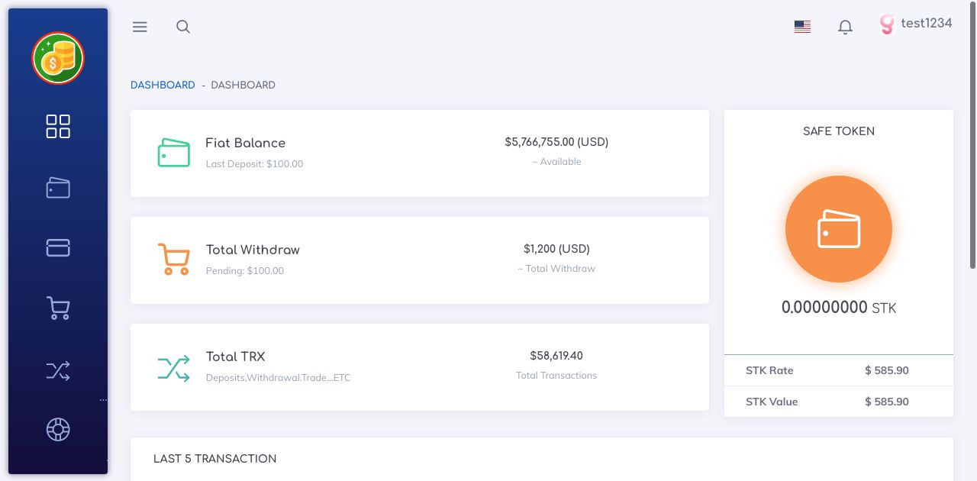Click the orange Safe Token wallet circle
This screenshot has width=977, height=481.
838,229
